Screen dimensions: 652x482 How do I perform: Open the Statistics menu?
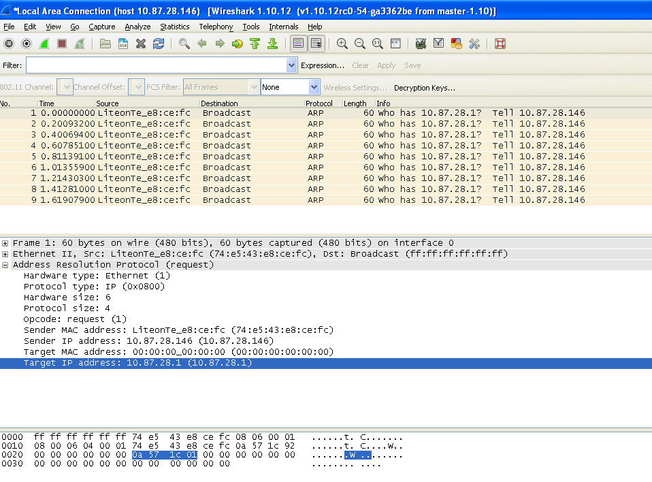[175, 27]
